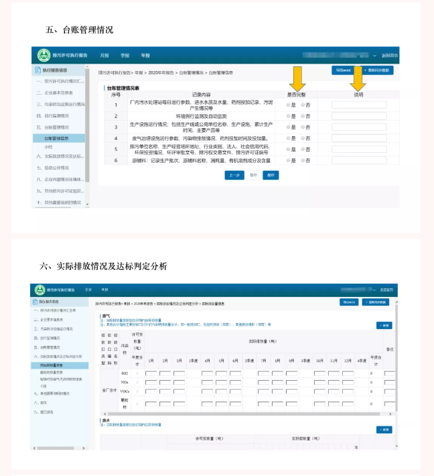This screenshot has width=434, height=476.
Task: Select 否 radio for row 3 生产设施运行情况
Action: pyautogui.click(x=303, y=127)
